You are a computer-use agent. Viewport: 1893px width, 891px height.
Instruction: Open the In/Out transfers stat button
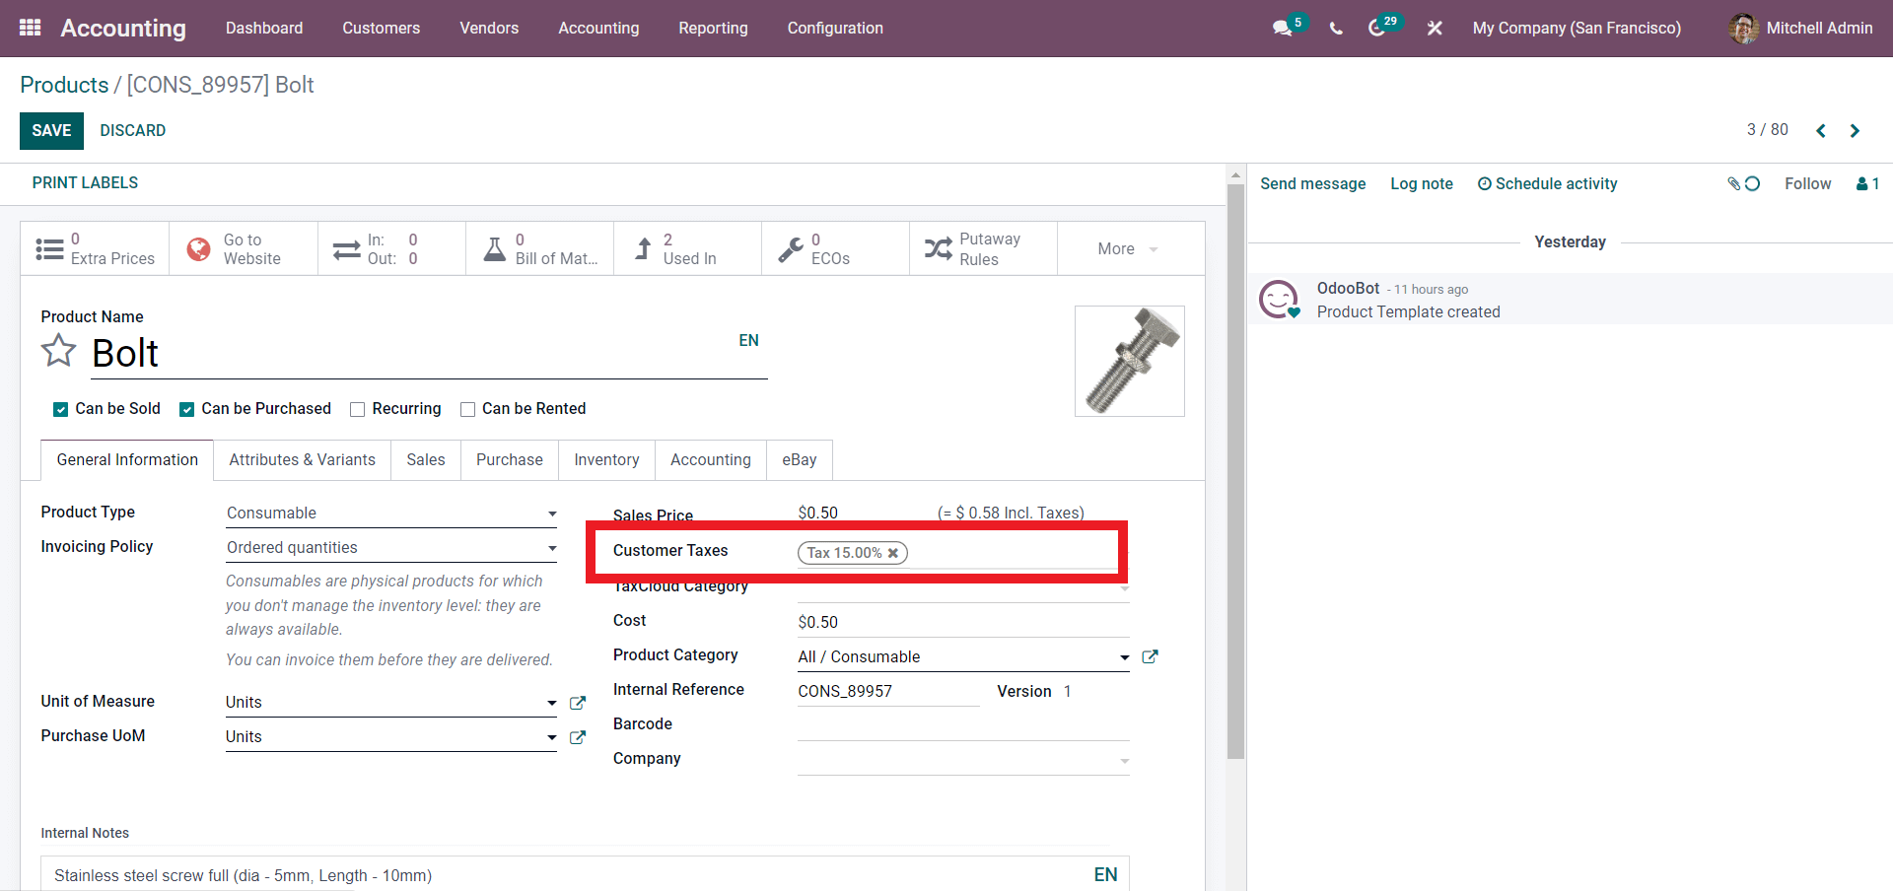[x=391, y=248]
